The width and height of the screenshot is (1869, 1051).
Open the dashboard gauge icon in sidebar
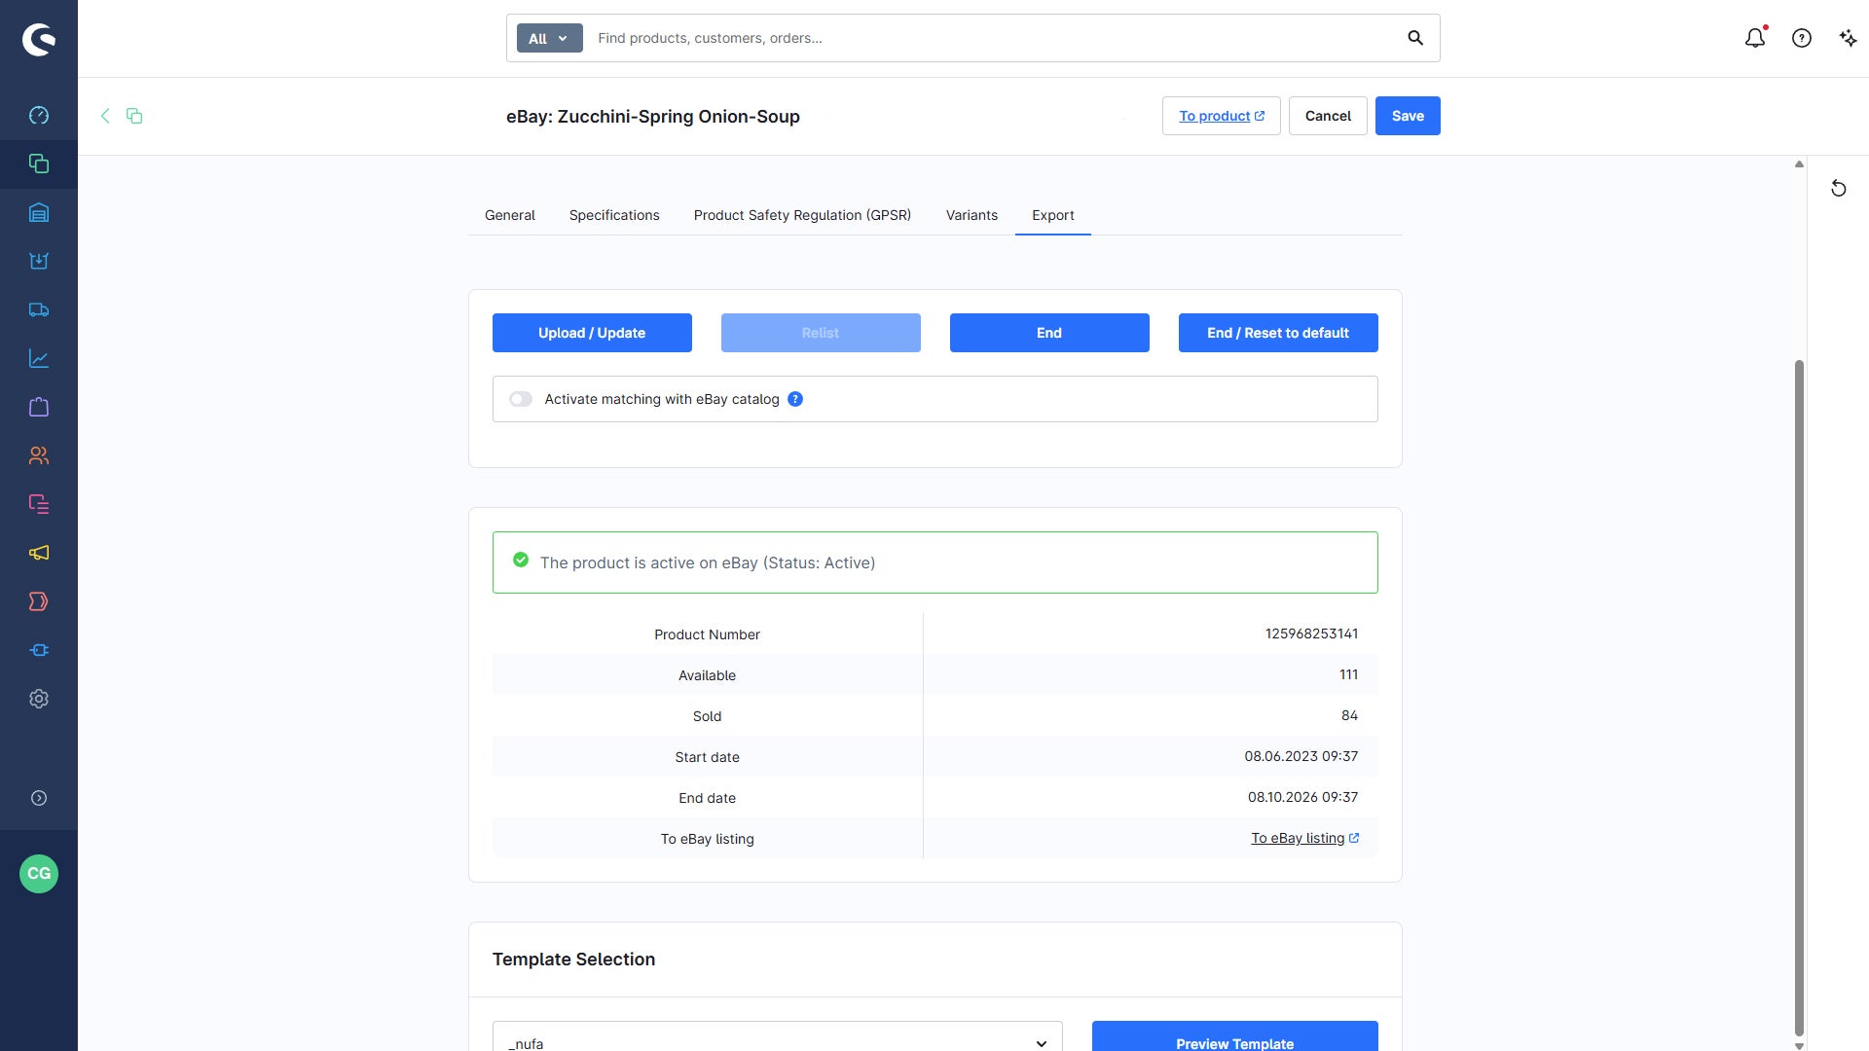39,116
